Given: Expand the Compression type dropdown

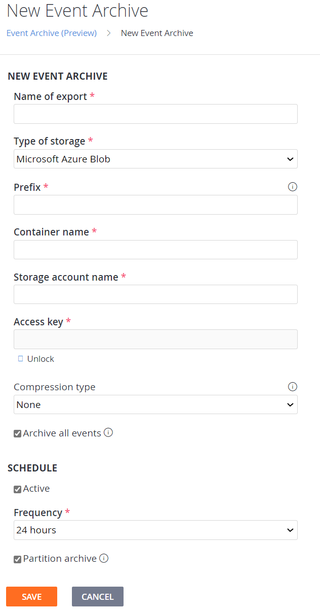Looking at the screenshot, I should coord(155,404).
